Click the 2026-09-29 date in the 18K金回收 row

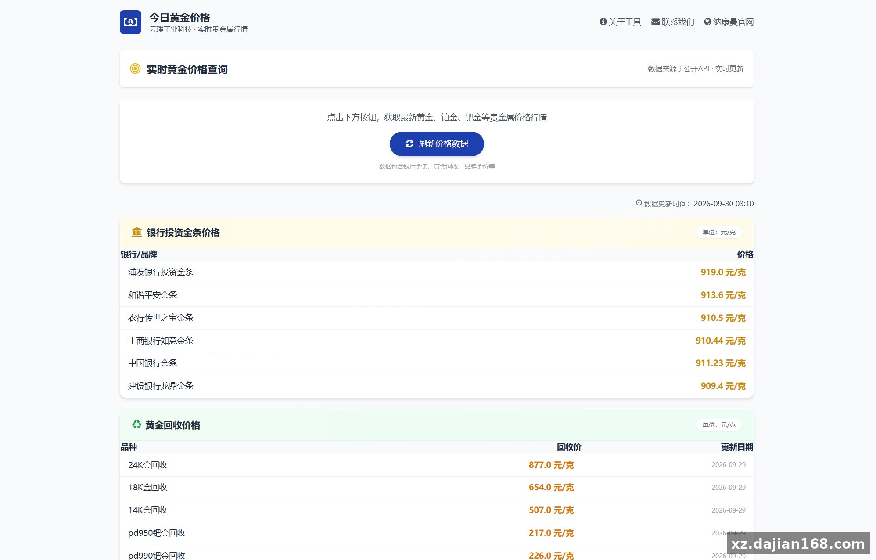click(x=729, y=488)
